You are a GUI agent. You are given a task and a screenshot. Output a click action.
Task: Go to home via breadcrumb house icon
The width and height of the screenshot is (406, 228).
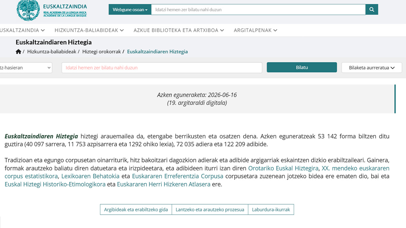pos(18,52)
